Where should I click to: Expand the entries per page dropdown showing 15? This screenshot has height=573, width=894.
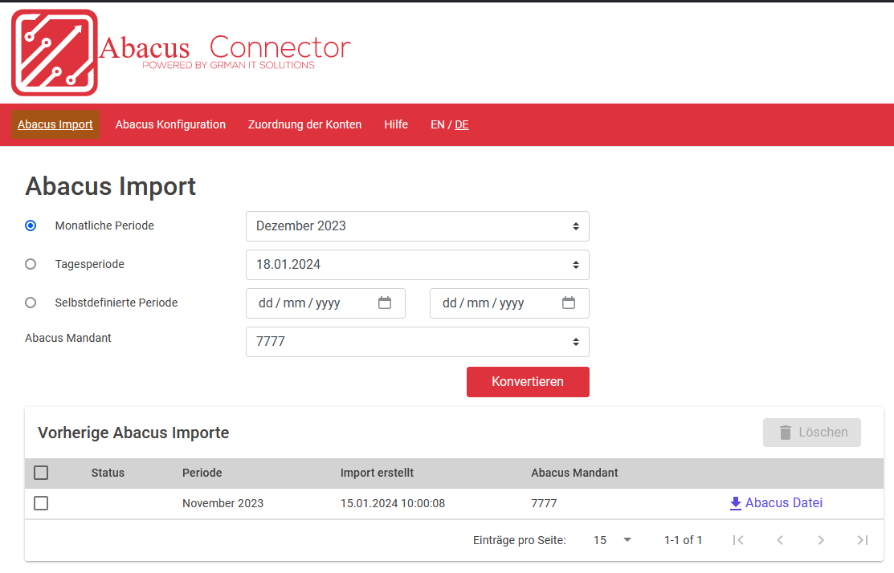[x=612, y=540]
